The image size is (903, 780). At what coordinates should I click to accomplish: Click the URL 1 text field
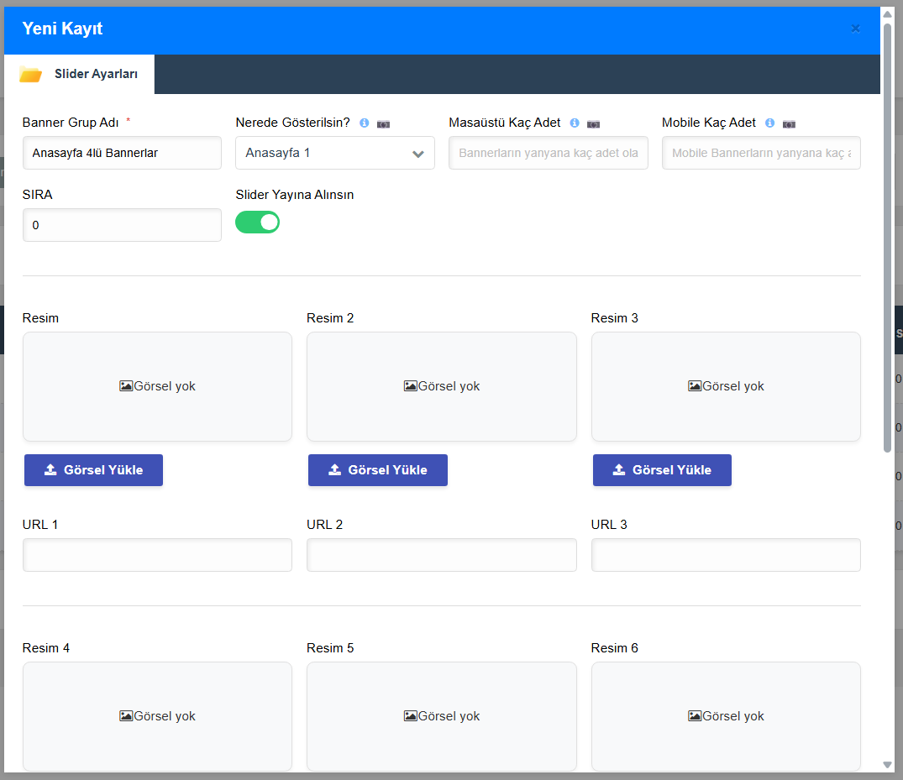pos(157,555)
